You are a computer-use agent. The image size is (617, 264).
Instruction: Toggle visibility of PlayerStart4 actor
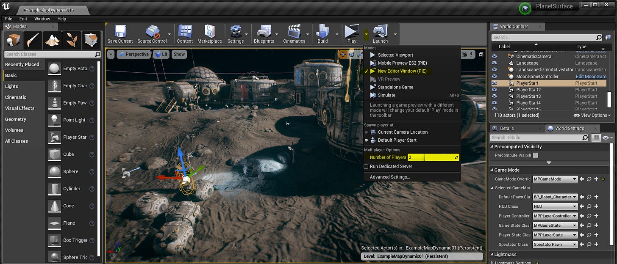pyautogui.click(x=494, y=103)
